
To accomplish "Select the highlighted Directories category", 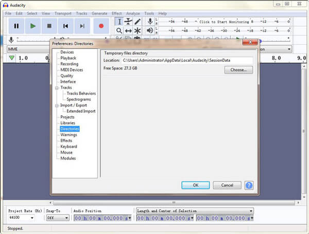I will click(70, 129).
